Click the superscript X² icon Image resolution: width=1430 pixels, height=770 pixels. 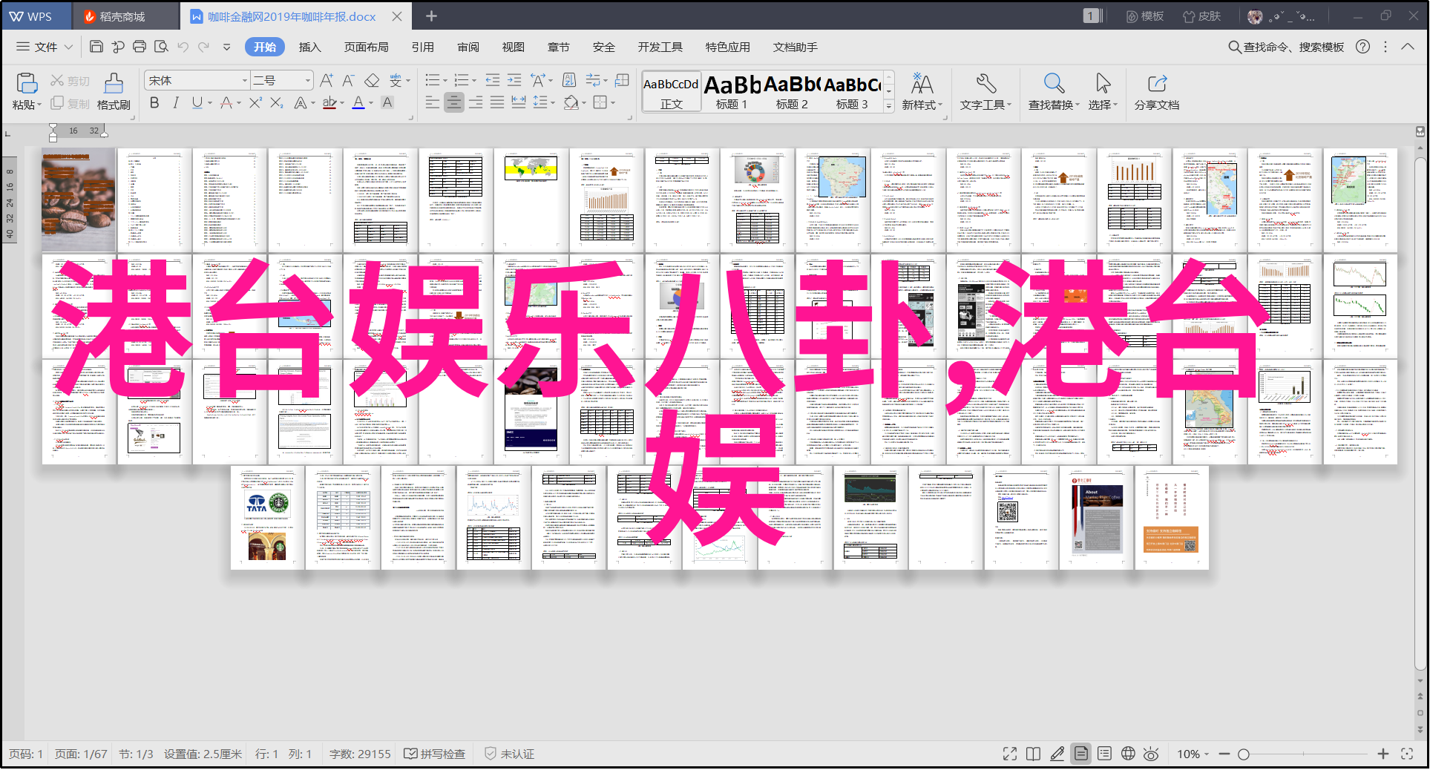pyautogui.click(x=255, y=103)
